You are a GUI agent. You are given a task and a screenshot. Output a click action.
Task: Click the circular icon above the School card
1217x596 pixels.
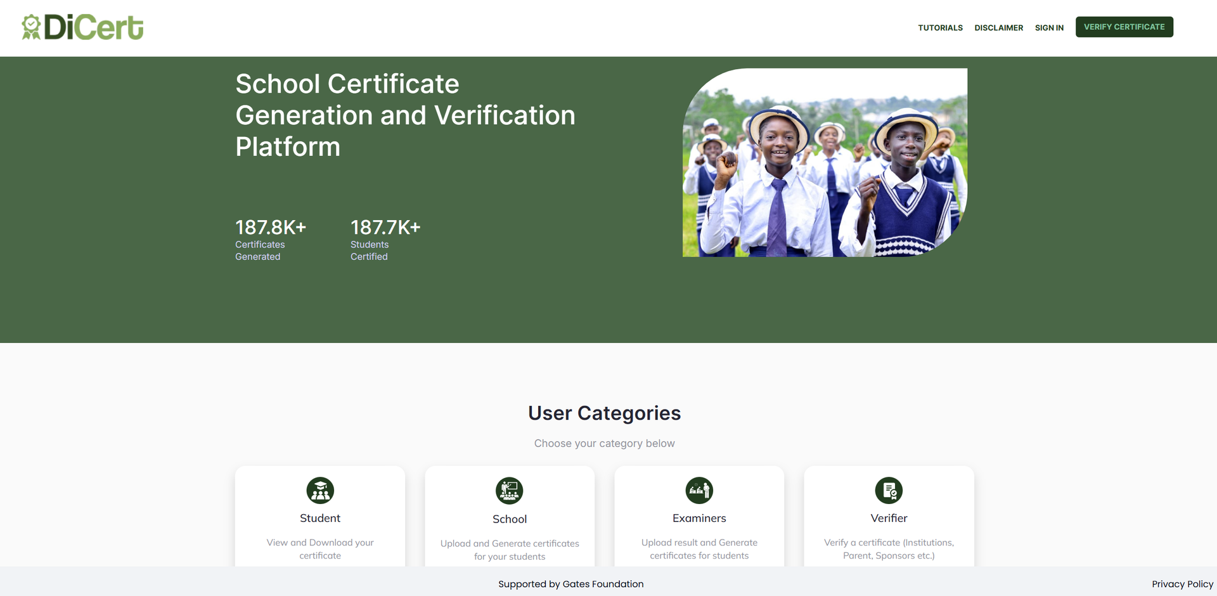pos(510,490)
